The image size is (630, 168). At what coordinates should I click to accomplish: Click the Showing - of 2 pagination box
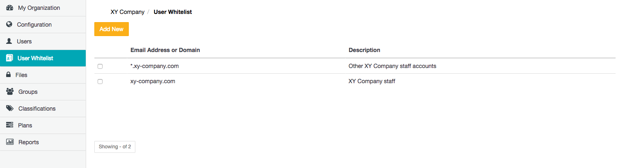click(x=115, y=147)
